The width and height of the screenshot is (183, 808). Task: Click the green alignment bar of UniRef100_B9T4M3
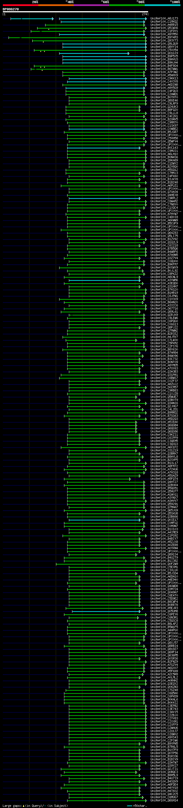tap(77, 37)
